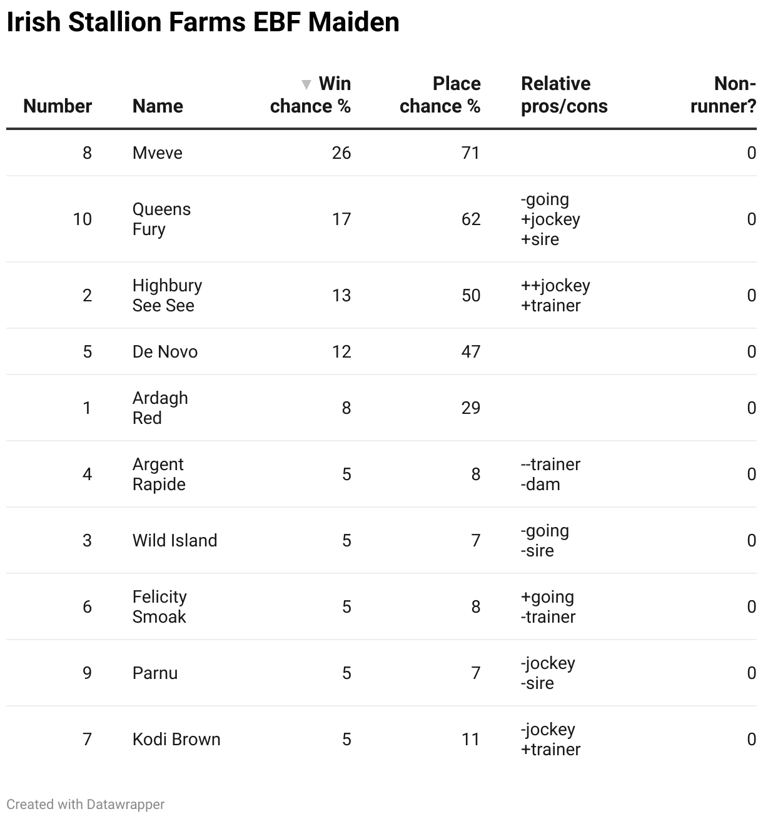
Task: Click Kodi Brown's place chance value 11
Action: [470, 739]
